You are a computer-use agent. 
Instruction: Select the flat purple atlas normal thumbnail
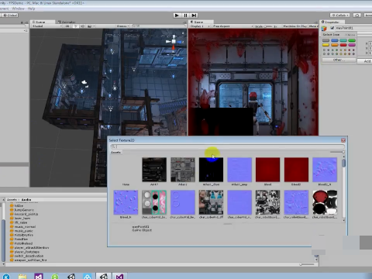[x=239, y=170]
